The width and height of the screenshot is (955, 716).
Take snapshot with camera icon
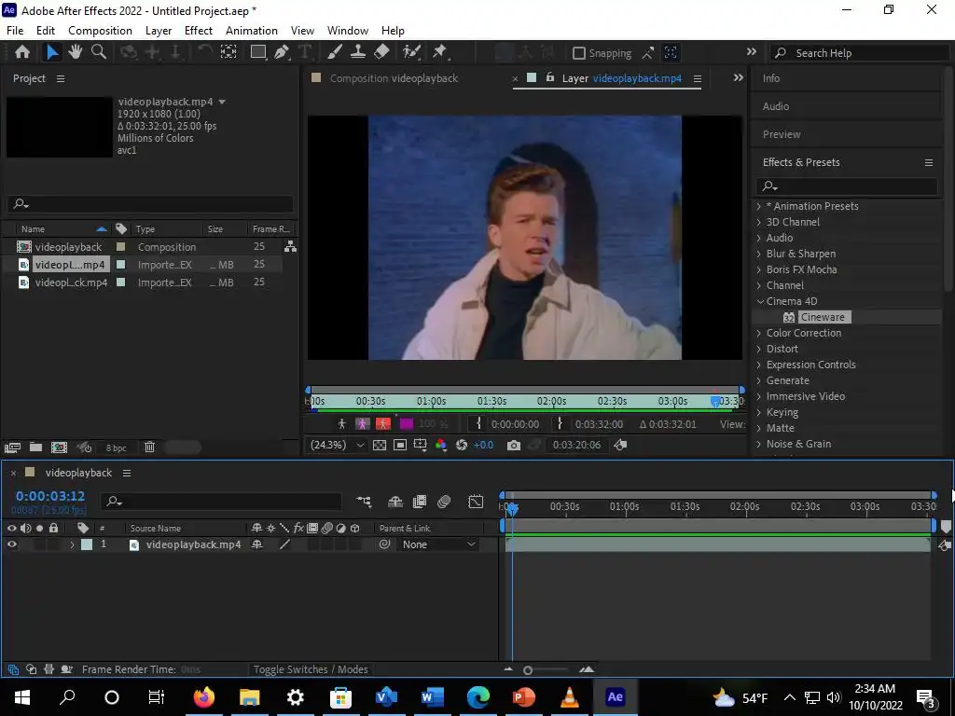click(514, 445)
